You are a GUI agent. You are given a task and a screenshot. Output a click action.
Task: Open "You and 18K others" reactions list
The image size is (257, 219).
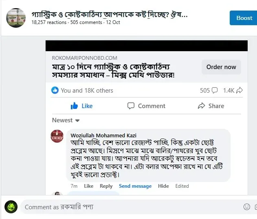point(87,90)
